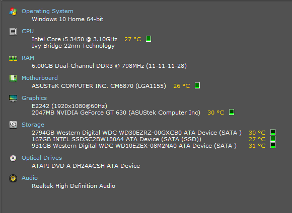Open the RAM section heading
The height and width of the screenshot is (213, 292).
pyautogui.click(x=28, y=58)
